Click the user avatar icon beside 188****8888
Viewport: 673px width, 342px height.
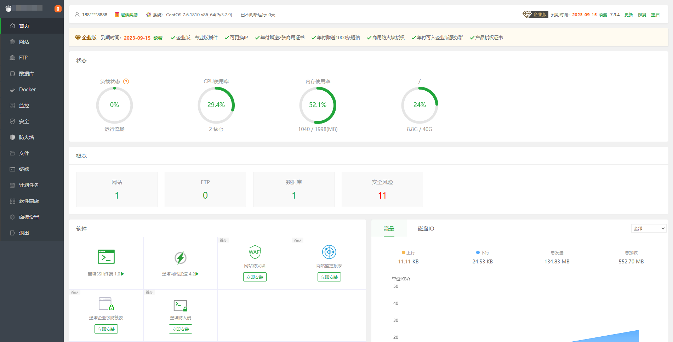[x=77, y=15]
